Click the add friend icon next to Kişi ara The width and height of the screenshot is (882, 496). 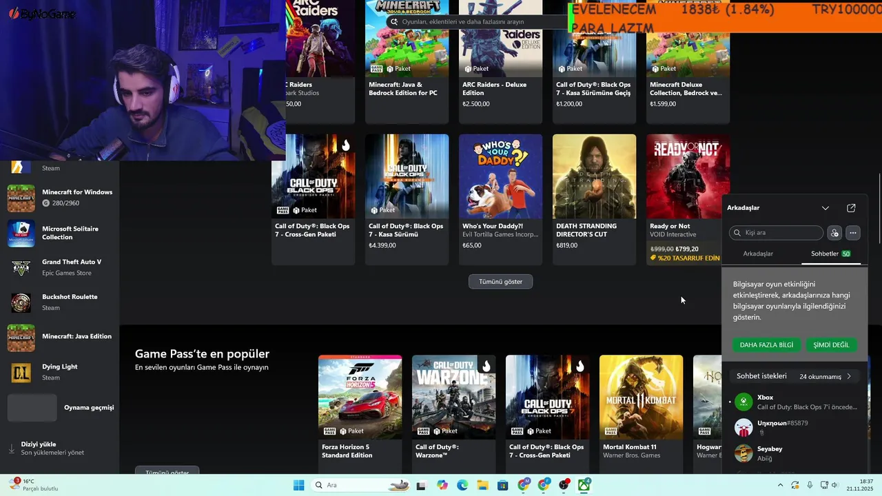point(834,233)
